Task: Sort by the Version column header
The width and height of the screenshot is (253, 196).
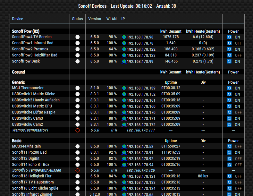Action: [x=95, y=19]
